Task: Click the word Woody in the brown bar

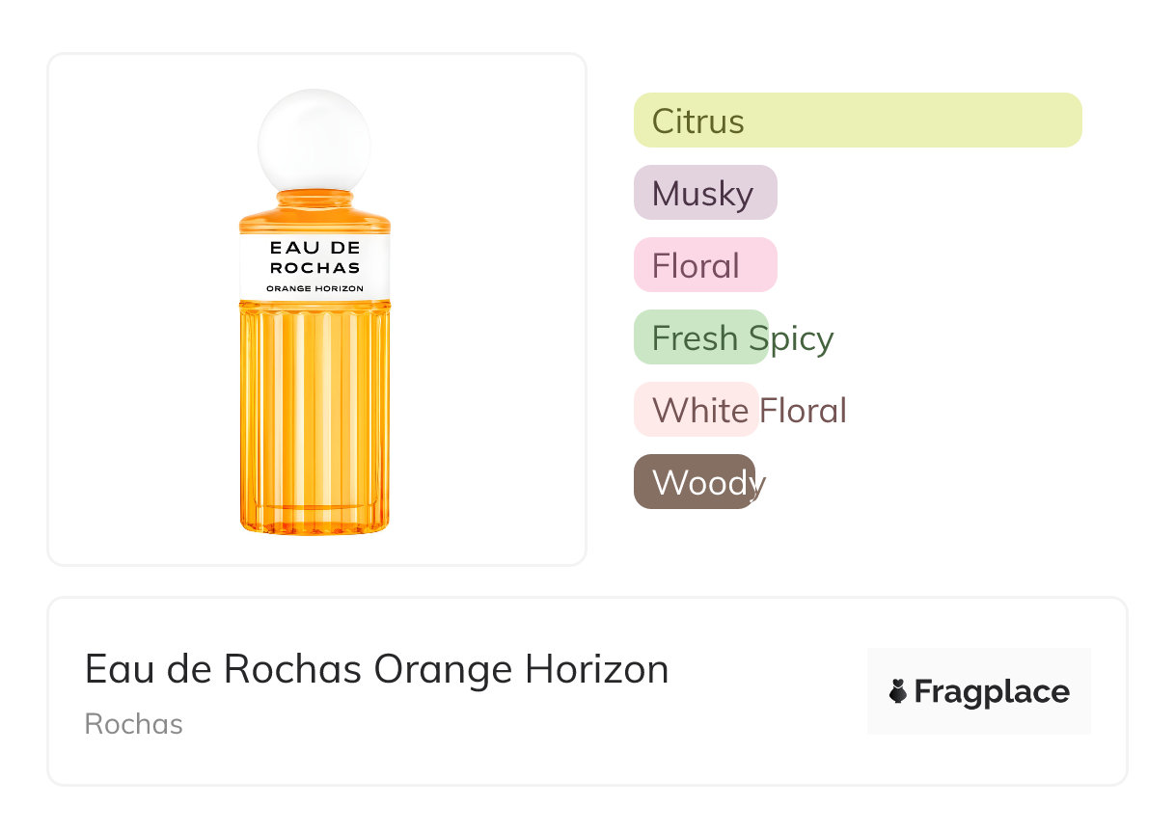Action: coord(708,482)
